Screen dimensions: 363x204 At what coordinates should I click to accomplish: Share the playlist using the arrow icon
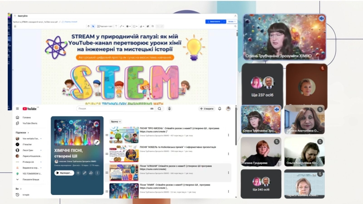pos(91,173)
